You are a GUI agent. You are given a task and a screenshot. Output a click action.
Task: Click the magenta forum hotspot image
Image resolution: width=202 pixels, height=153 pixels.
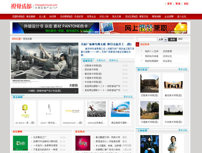(x=83, y=143)
